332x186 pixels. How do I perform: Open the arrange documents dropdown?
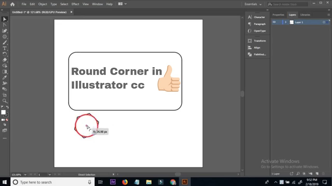tap(122, 4)
